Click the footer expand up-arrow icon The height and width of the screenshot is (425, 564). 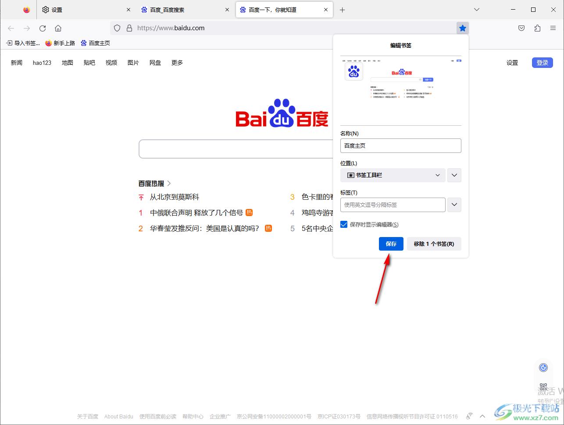[482, 416]
